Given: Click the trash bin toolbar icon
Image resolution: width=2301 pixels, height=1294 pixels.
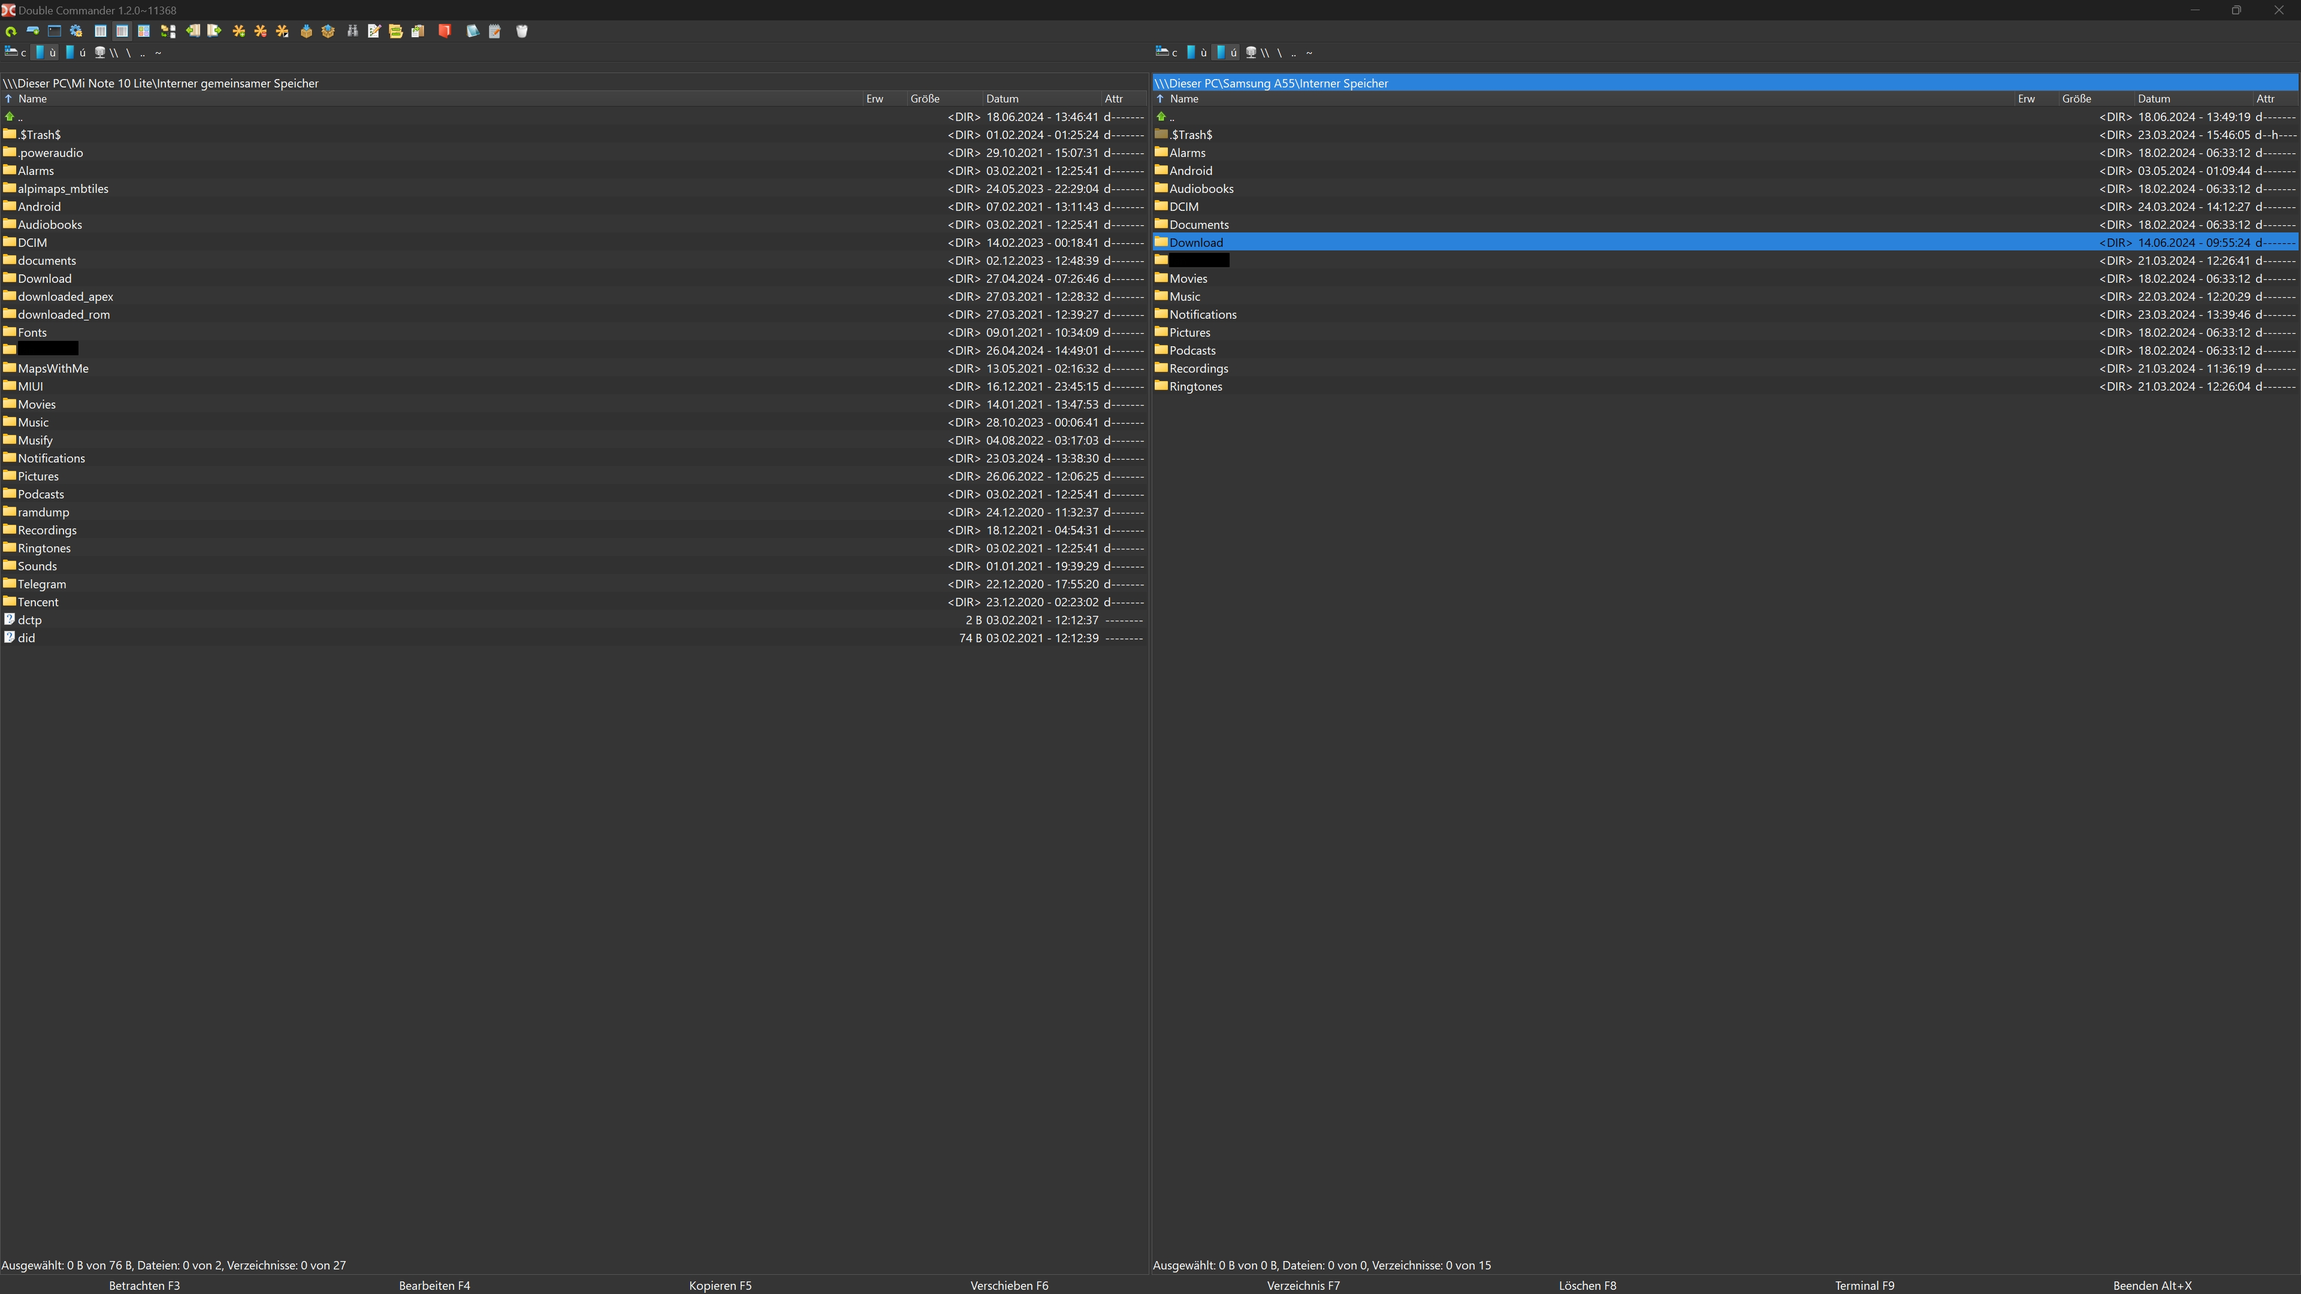Looking at the screenshot, I should [523, 31].
